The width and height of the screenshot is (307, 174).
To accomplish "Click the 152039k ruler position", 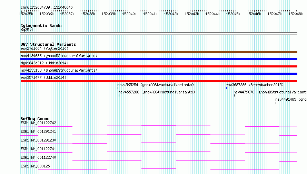I will pos(109,14).
